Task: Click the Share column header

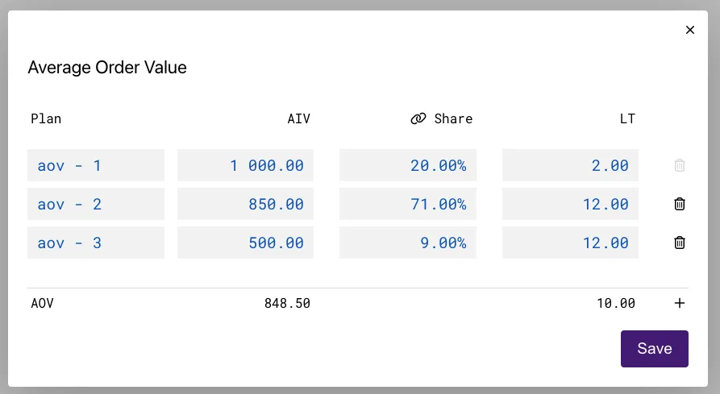Action: tap(453, 119)
